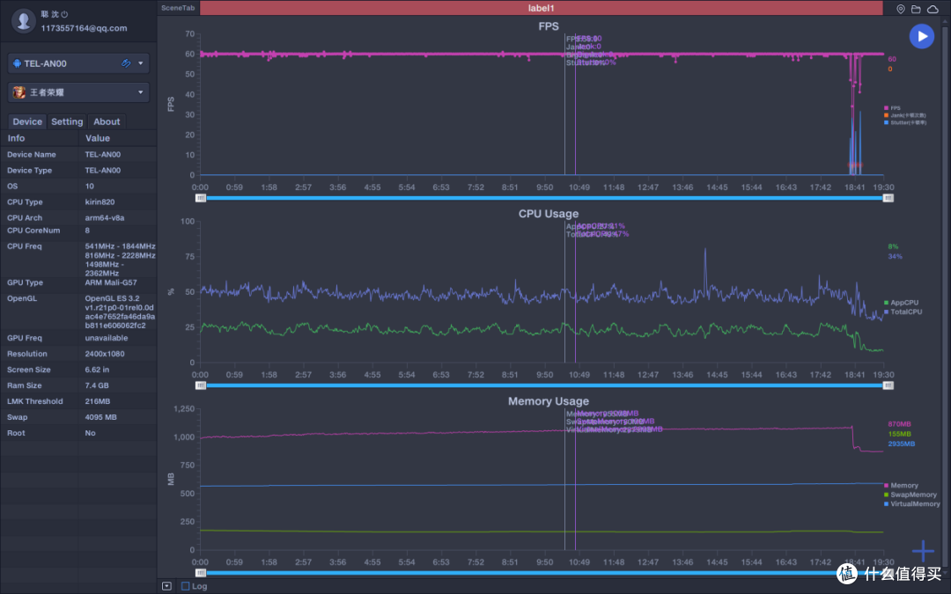The image size is (951, 594).
Task: Click the location pin icon
Action: [x=901, y=9]
